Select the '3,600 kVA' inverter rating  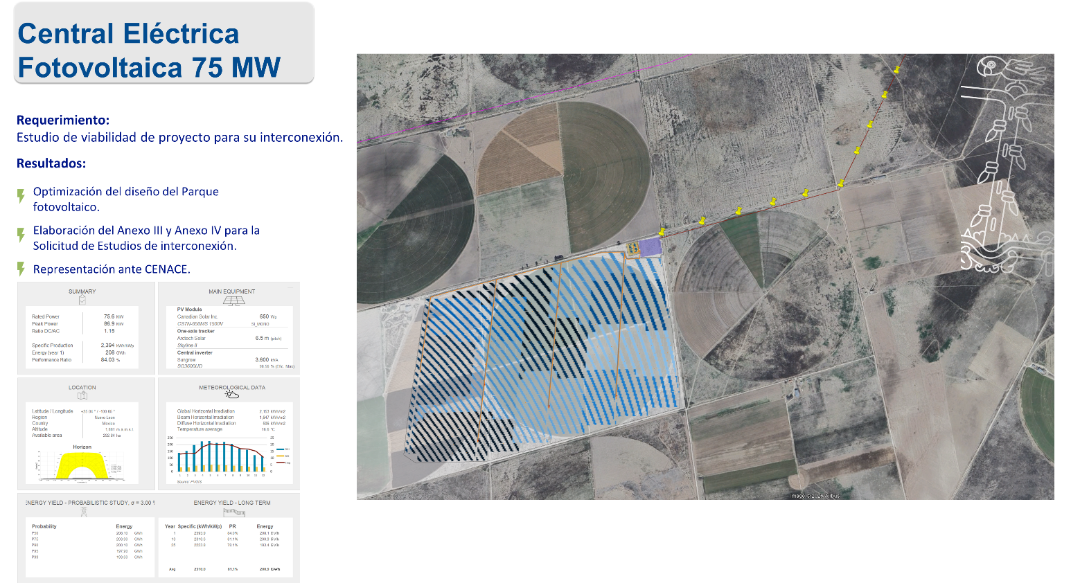(267, 360)
